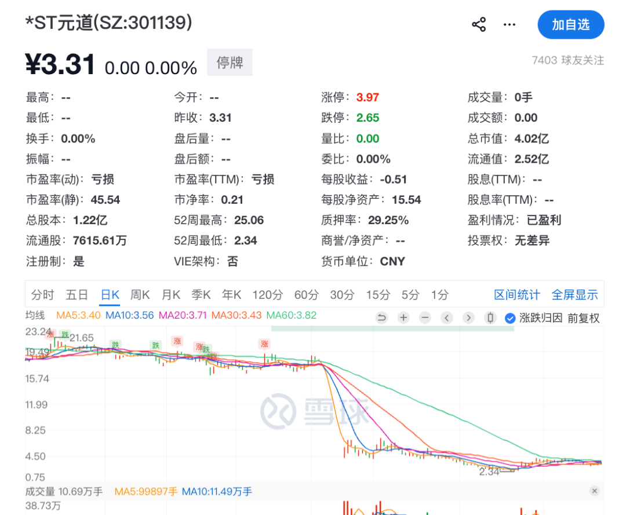Move chart right with the next arrow
Screen dimensions: 626x515
point(468,317)
